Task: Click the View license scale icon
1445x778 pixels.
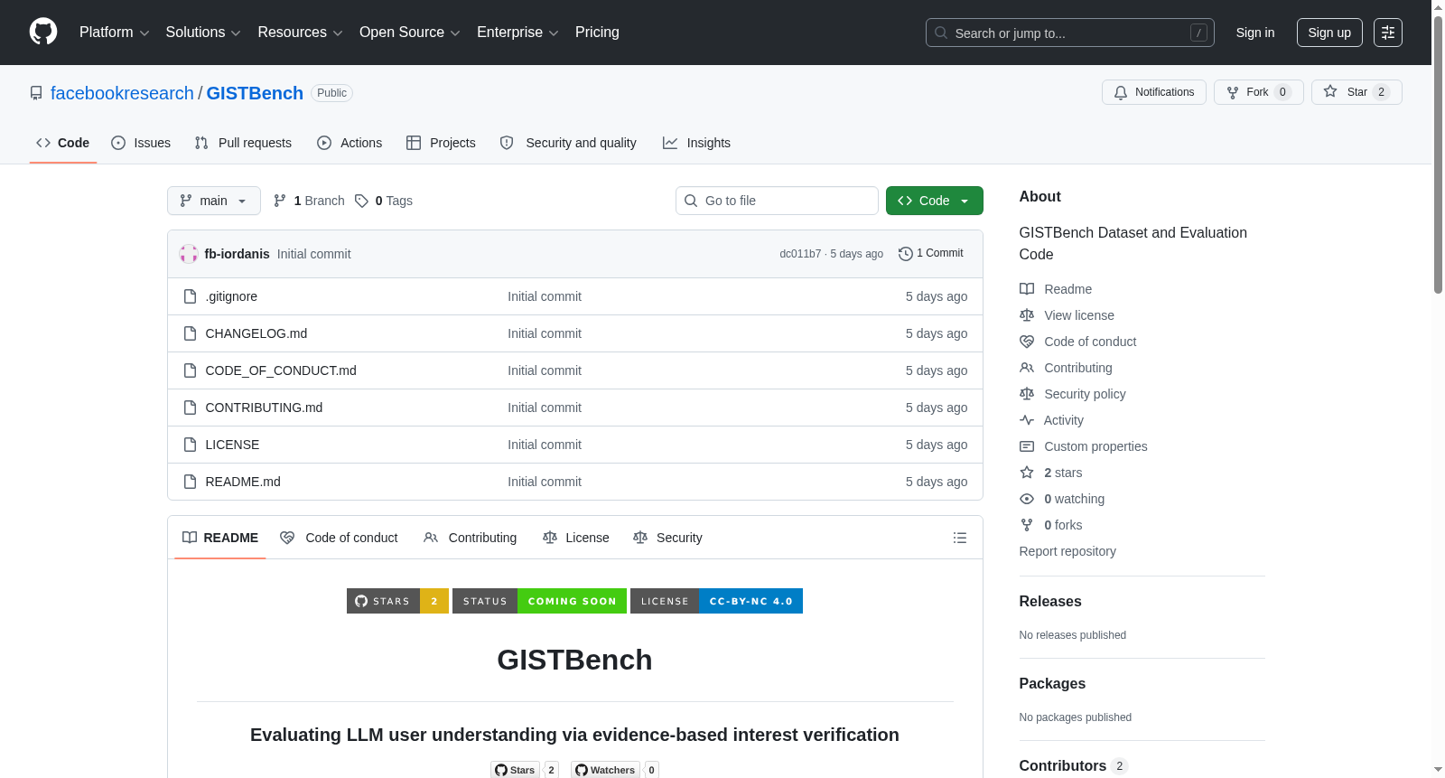Action: [x=1027, y=315]
